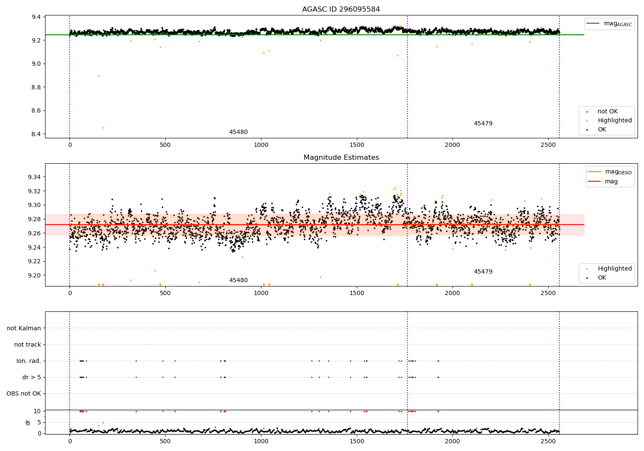Click the "9.20" y-tick label
Image resolution: width=644 pixels, height=451 pixels.
coord(35,275)
